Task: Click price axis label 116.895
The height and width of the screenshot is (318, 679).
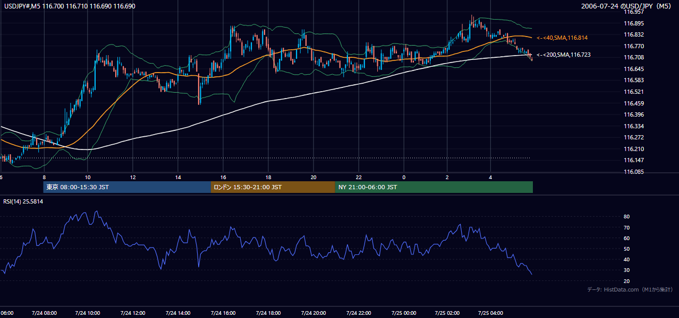Action: 634,23
